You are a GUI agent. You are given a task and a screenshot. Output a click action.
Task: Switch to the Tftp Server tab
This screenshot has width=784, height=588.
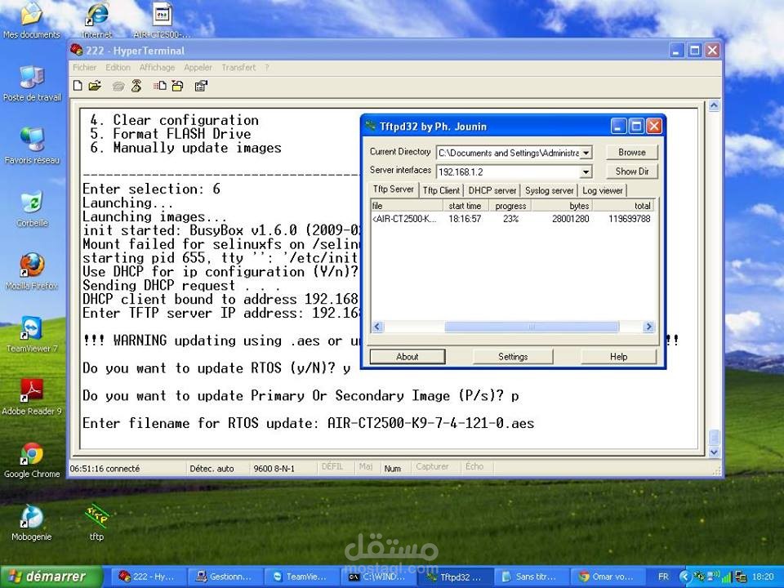click(x=394, y=189)
